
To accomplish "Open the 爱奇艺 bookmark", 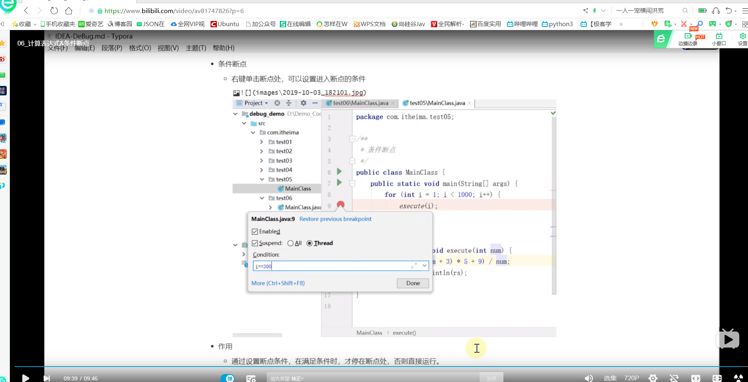I will (x=91, y=24).
